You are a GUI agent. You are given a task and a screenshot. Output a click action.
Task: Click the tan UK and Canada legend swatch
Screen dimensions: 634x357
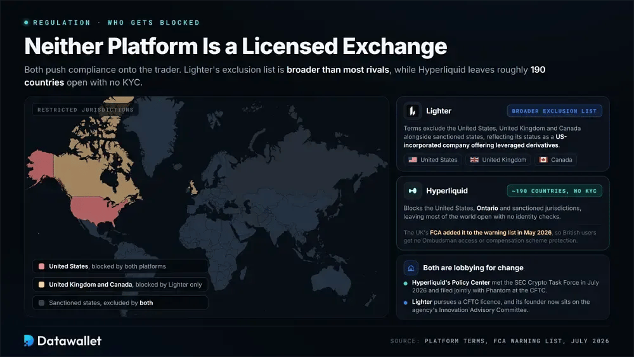tap(41, 285)
